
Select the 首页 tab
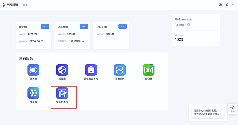25,5
